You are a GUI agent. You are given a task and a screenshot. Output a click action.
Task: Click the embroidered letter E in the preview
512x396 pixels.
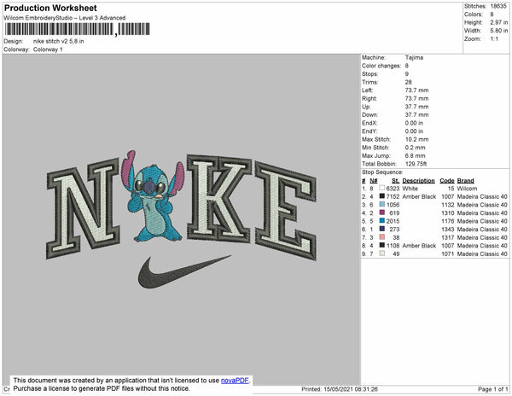point(286,211)
